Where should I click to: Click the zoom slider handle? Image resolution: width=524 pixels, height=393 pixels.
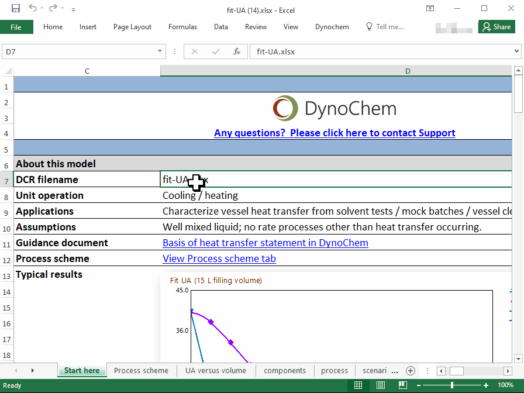pos(452,385)
